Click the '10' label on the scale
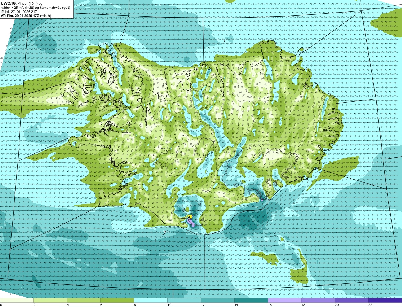402x307 pixels. tap(169, 305)
